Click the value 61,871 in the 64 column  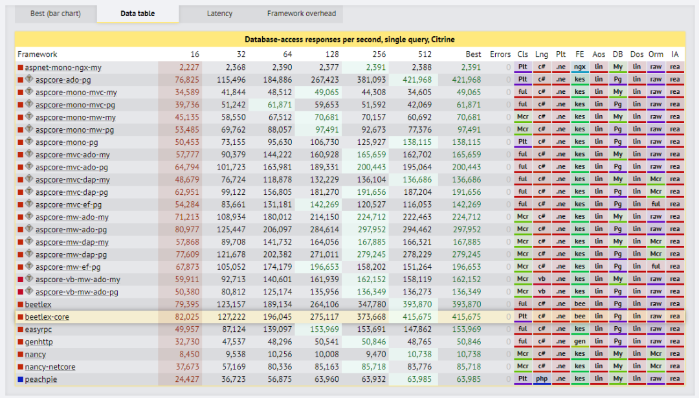(x=280, y=105)
